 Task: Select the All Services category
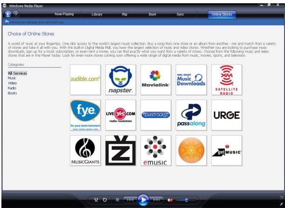(x=17, y=73)
